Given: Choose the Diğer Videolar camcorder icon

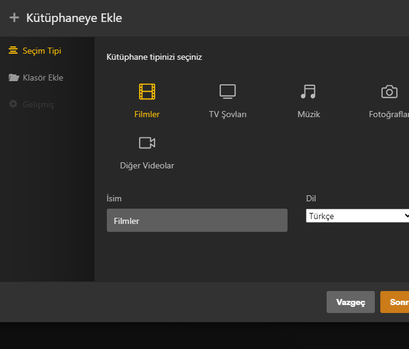Looking at the screenshot, I should 147,143.
